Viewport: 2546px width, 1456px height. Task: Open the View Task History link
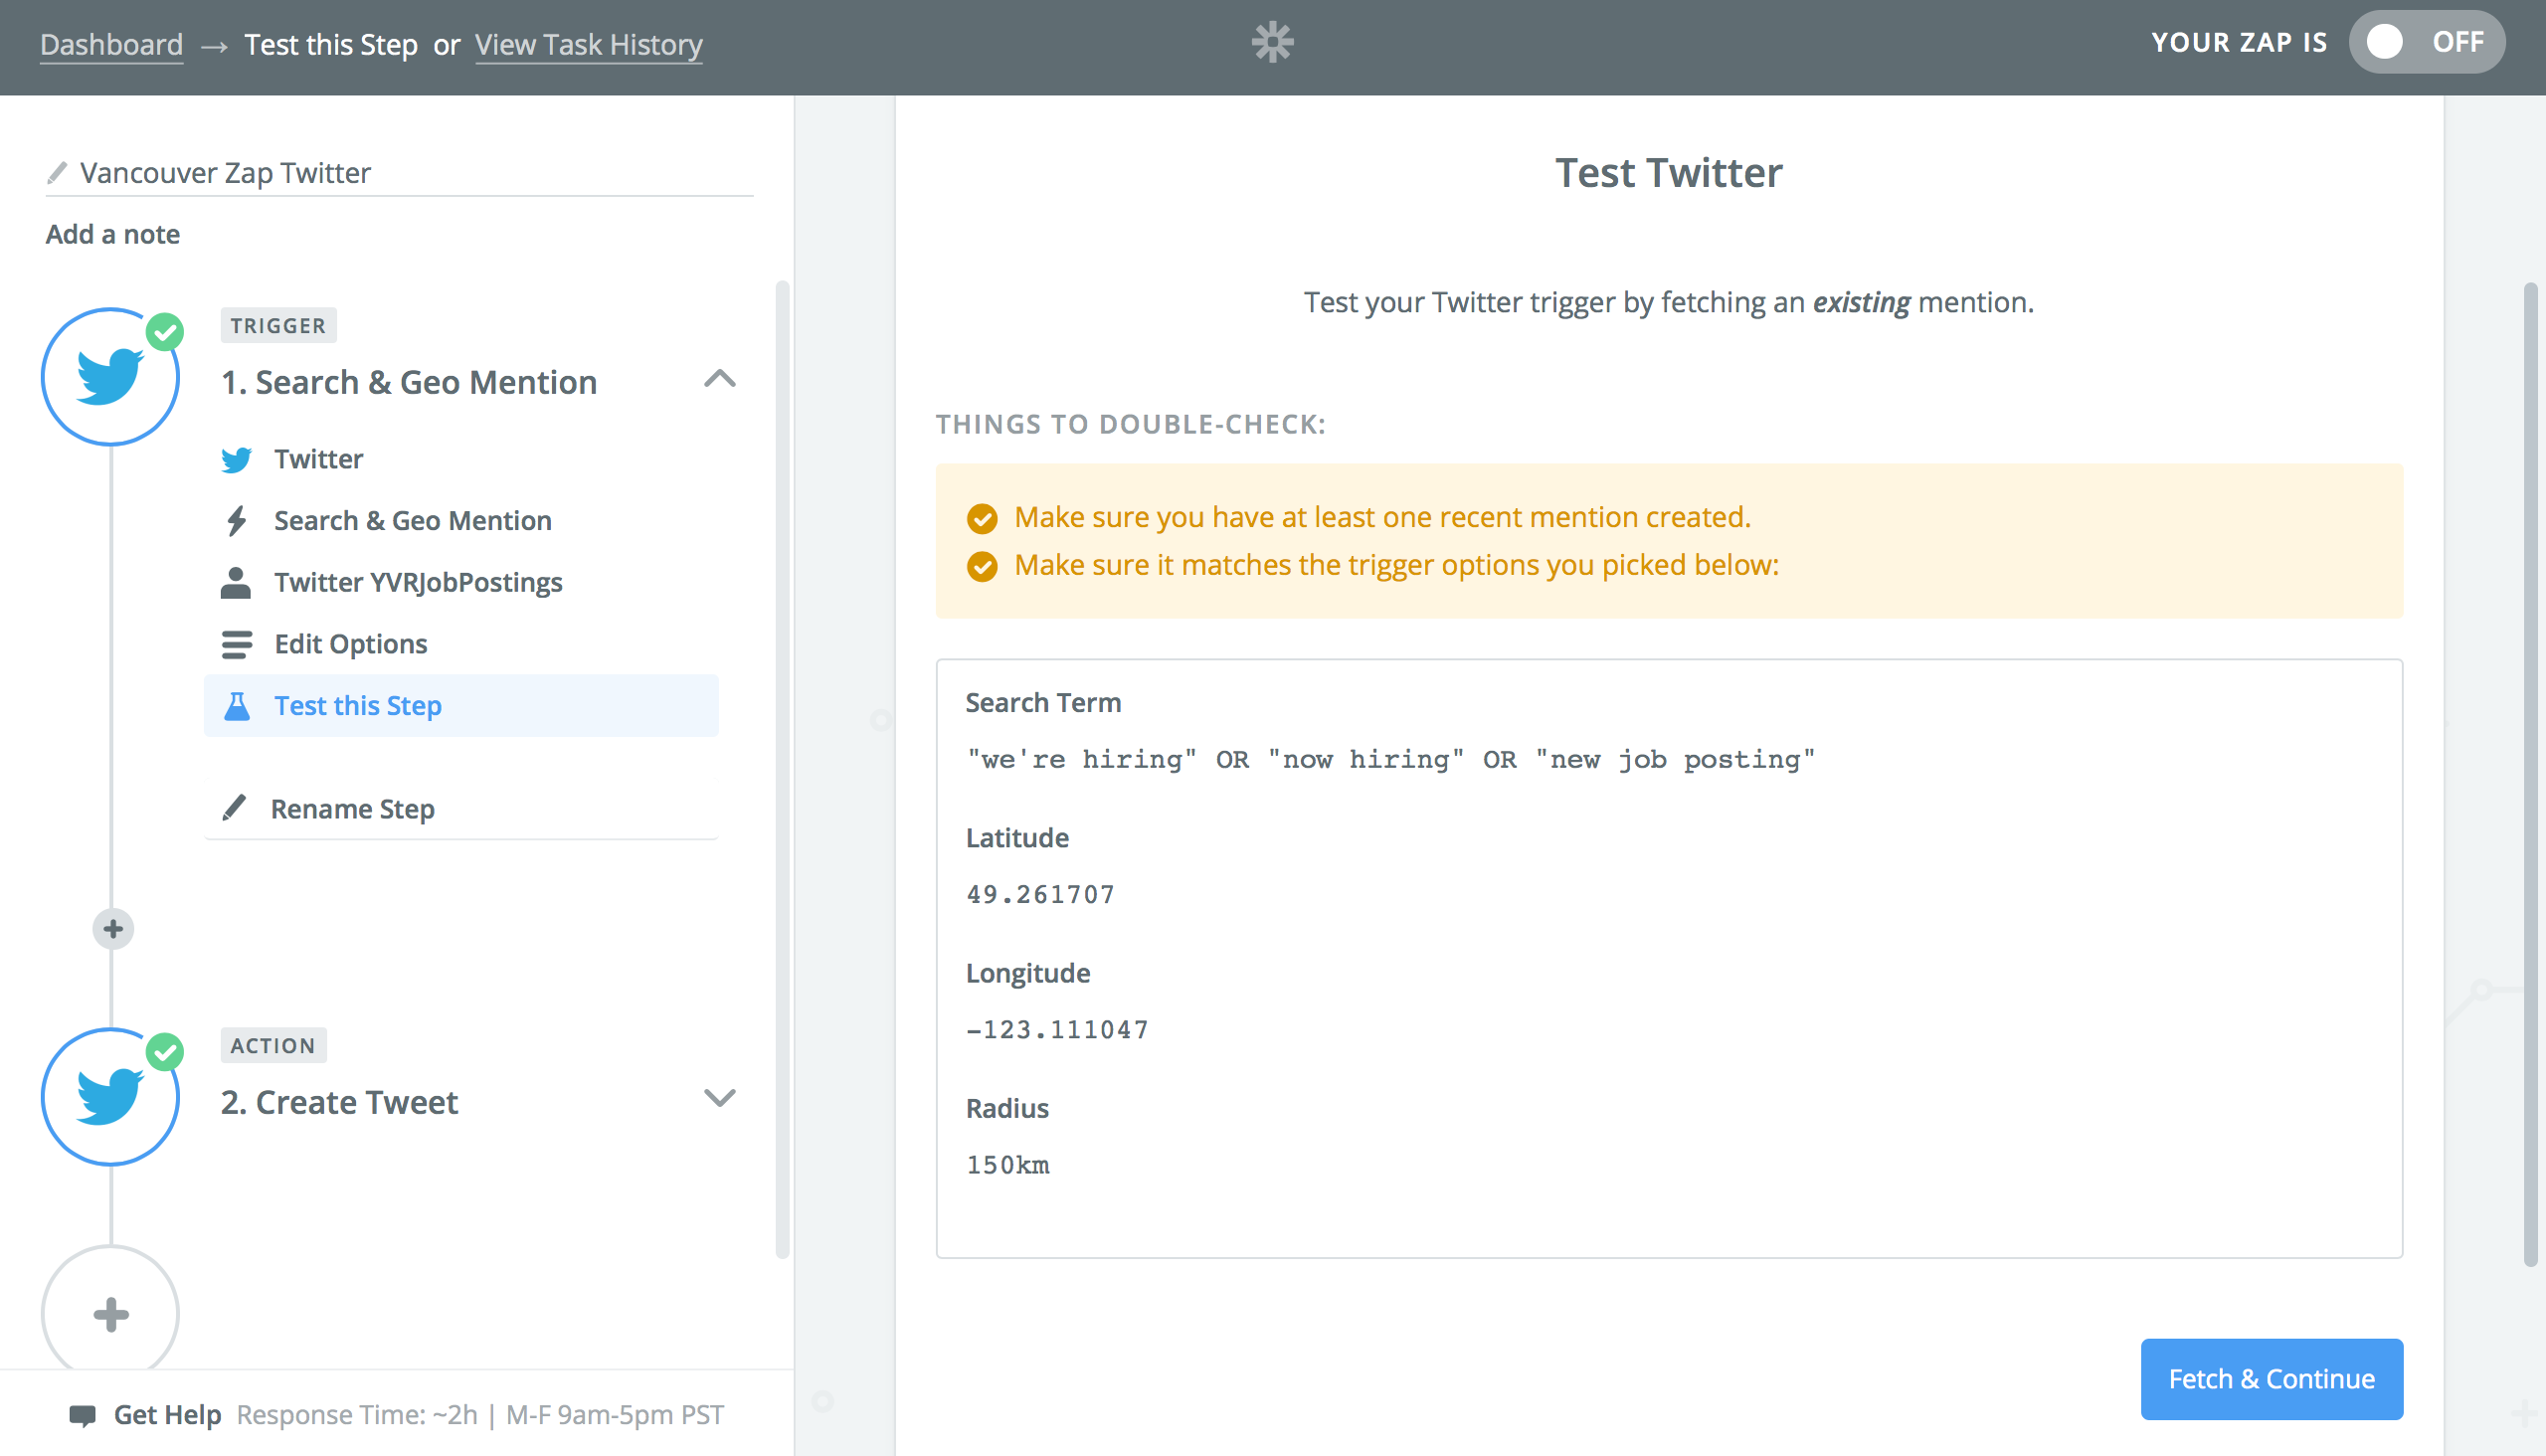coord(588,44)
